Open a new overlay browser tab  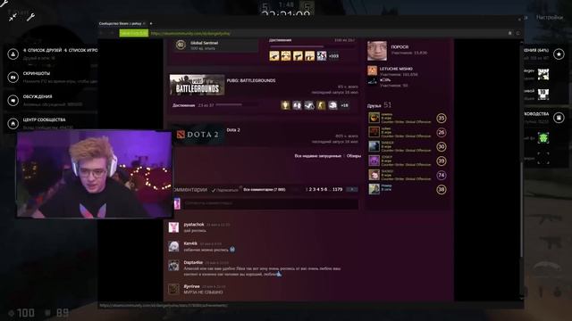(151, 24)
